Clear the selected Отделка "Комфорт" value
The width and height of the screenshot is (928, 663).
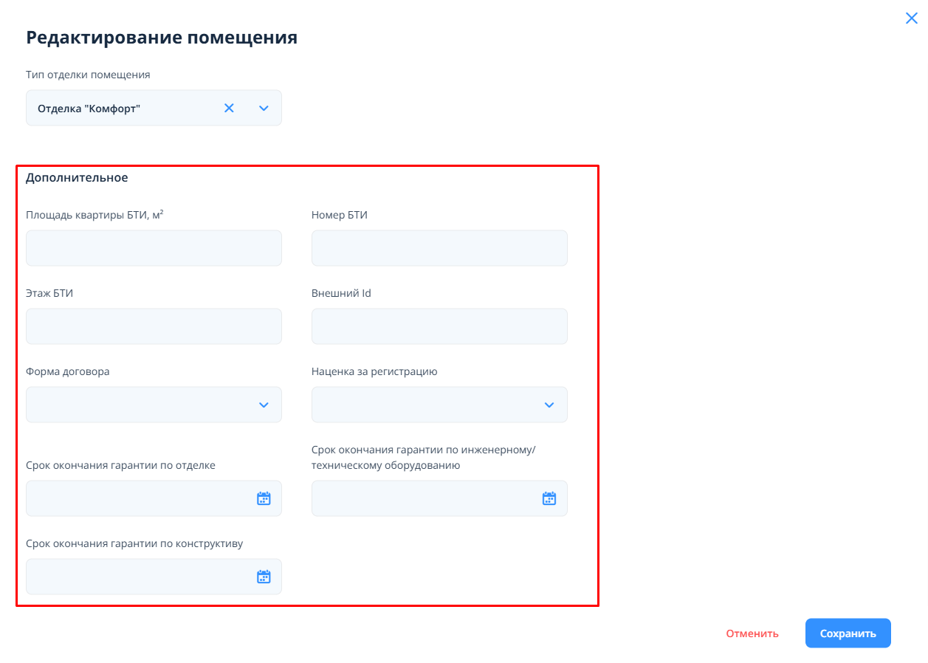point(229,109)
